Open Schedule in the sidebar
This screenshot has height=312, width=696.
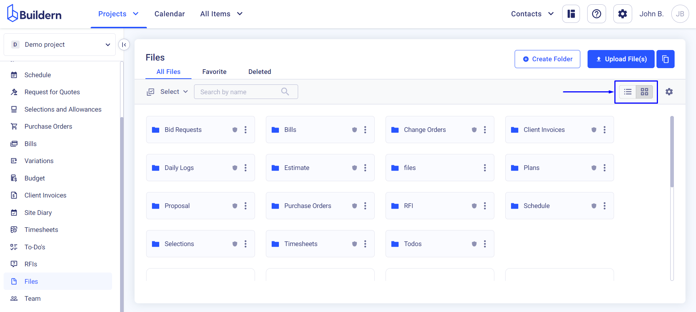[x=58, y=75]
